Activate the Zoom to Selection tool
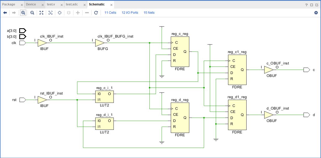This screenshot has width=321, height=158. point(50,12)
